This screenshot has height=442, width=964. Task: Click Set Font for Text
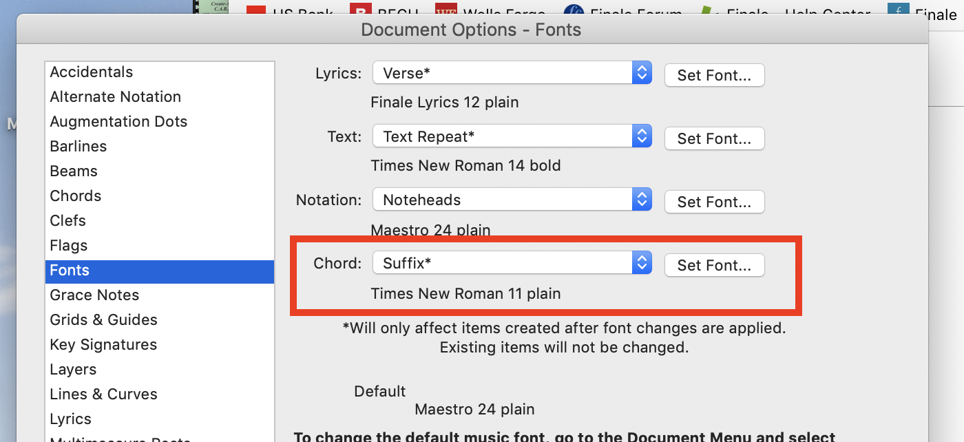point(714,138)
